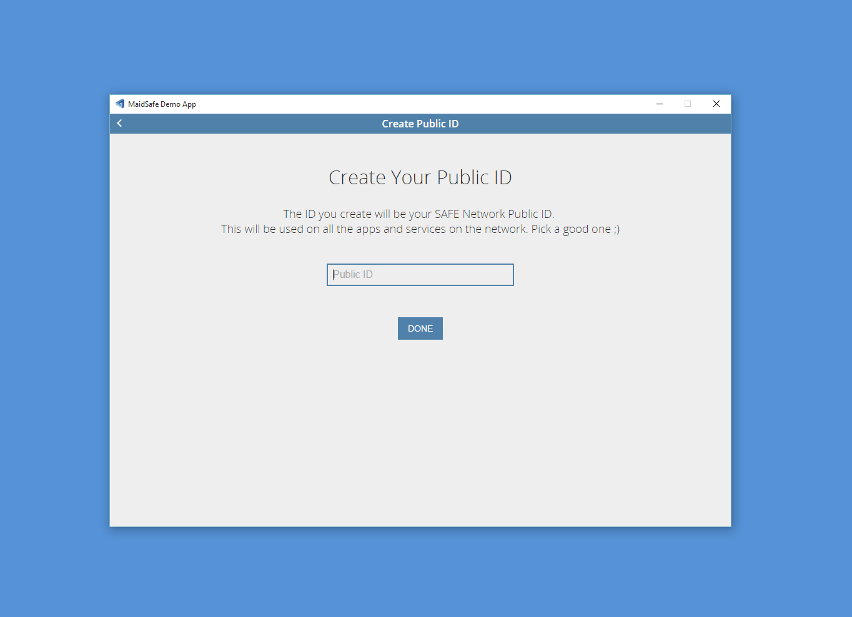Close the MaidSafe Demo App window
Image resolution: width=852 pixels, height=617 pixels.
716,104
